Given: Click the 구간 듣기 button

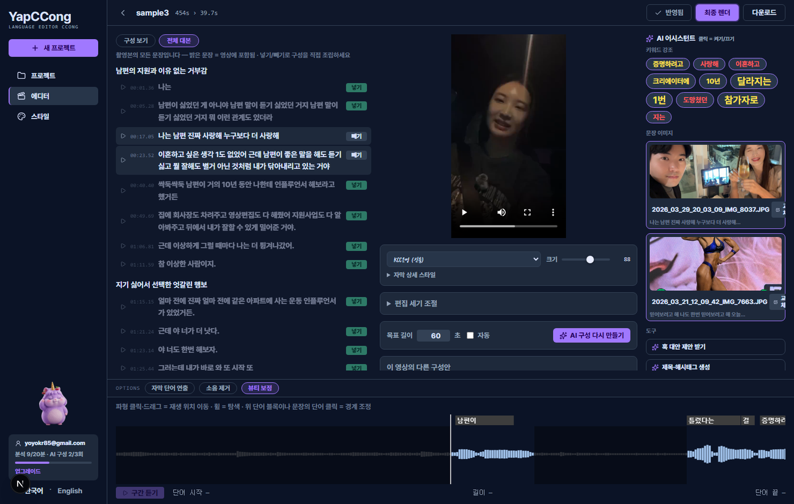Looking at the screenshot, I should (140, 493).
